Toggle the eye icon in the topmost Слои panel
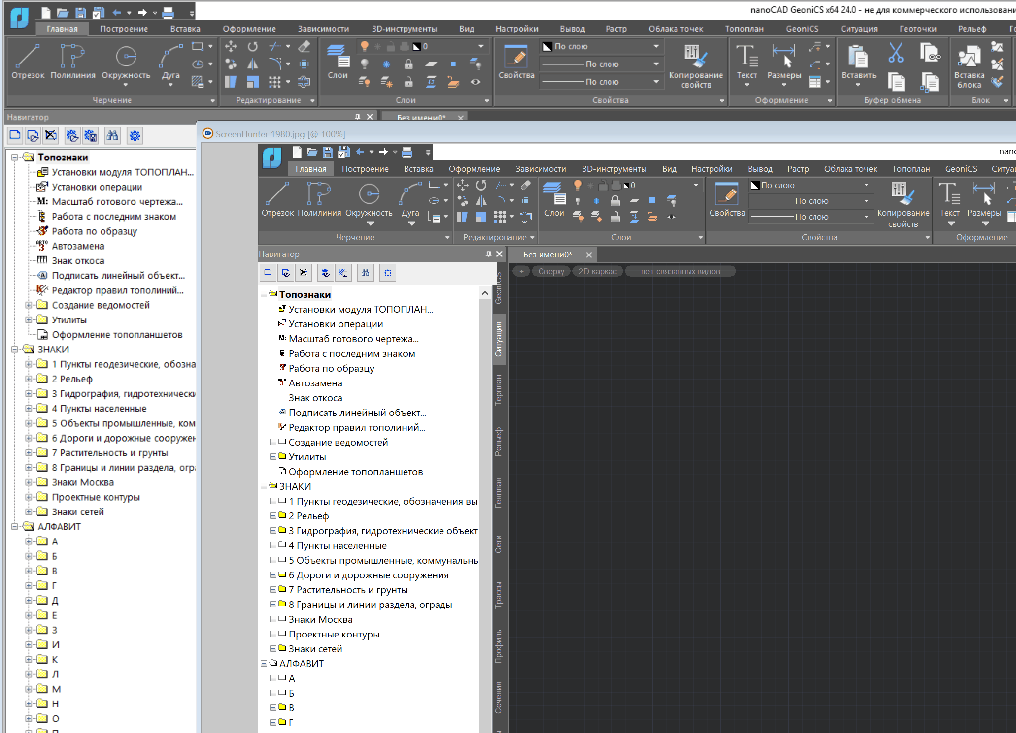 tap(475, 82)
